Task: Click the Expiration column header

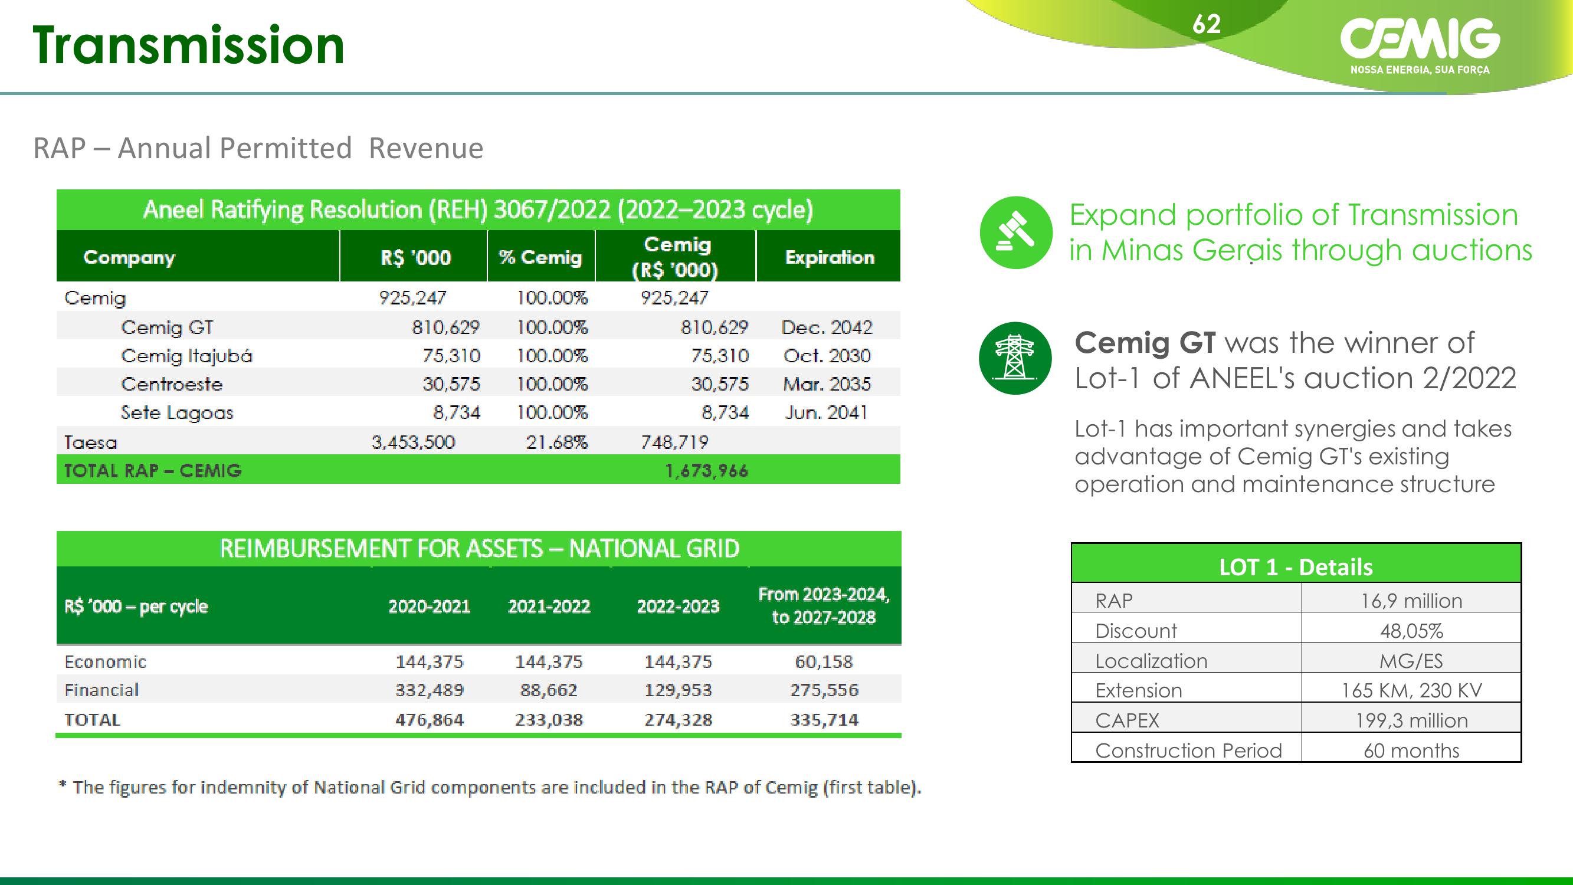Action: click(829, 257)
